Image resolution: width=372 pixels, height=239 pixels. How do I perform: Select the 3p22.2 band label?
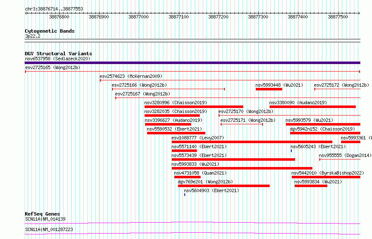[x=33, y=36]
